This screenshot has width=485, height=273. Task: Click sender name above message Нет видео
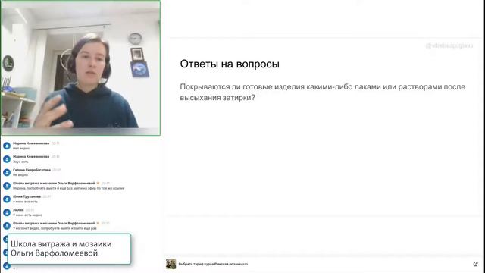coord(31,143)
